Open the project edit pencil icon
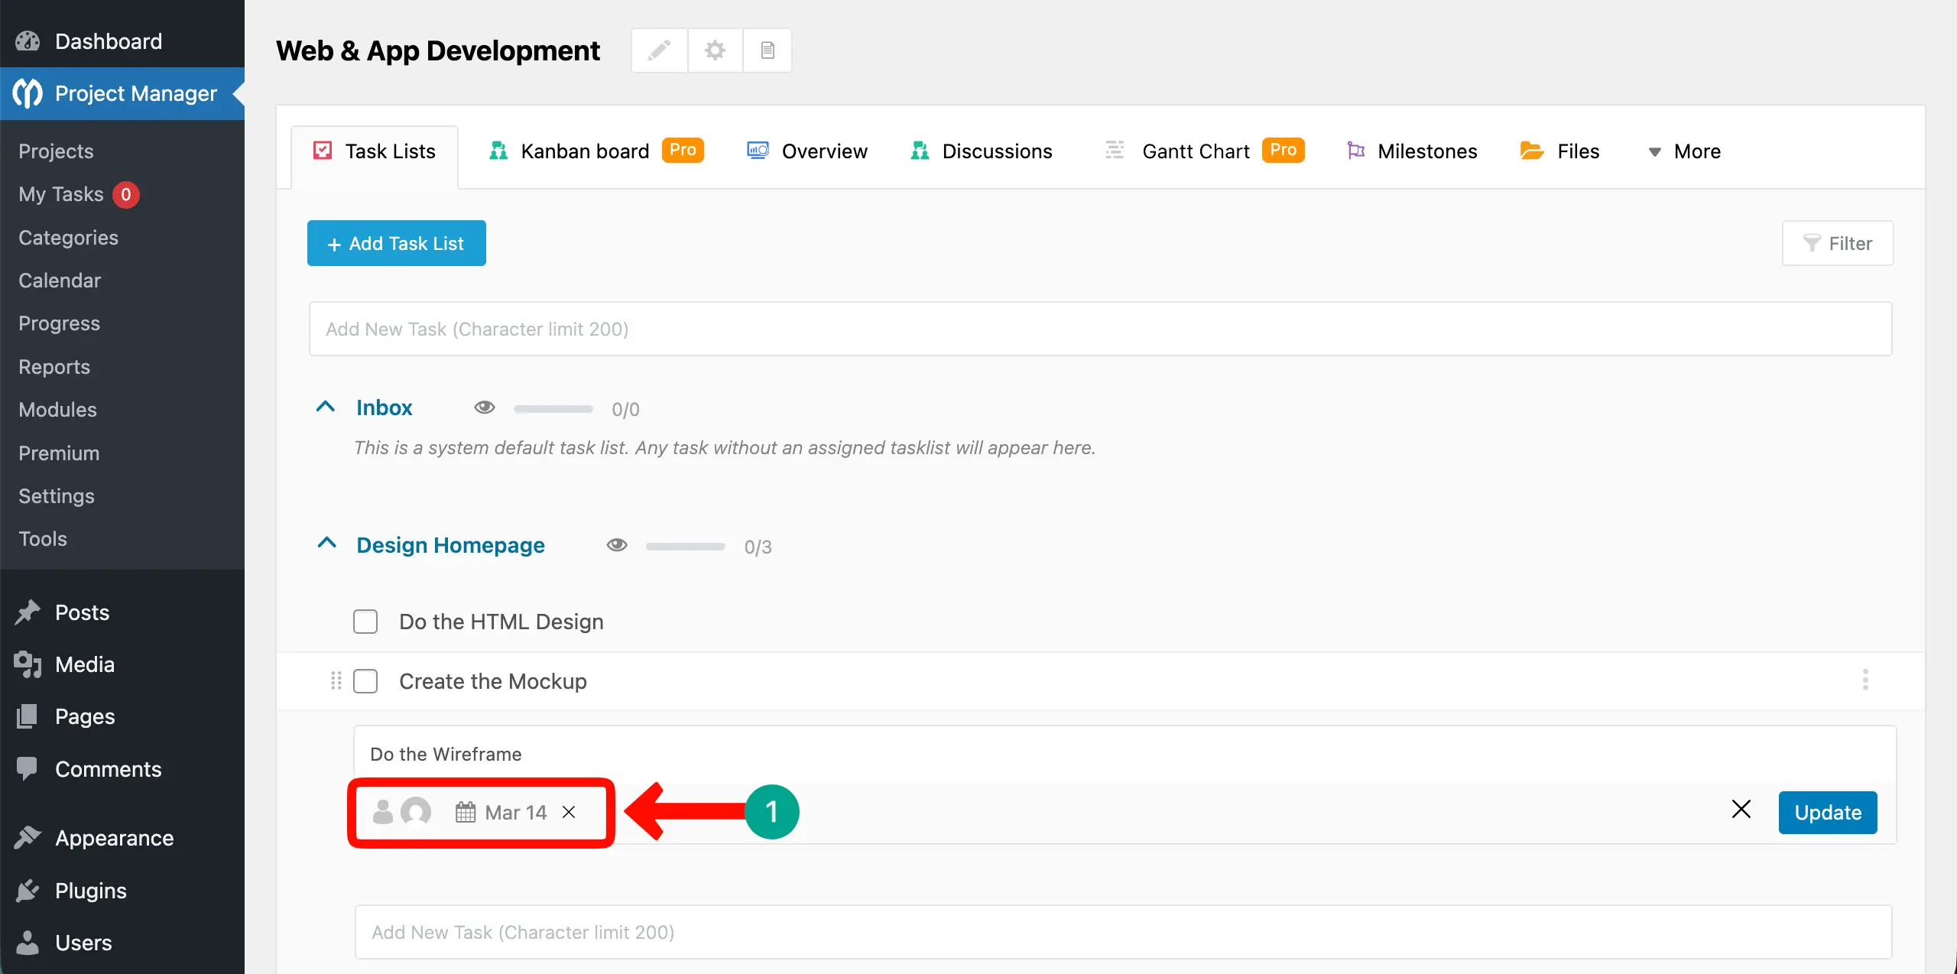1957x974 pixels. [659, 50]
